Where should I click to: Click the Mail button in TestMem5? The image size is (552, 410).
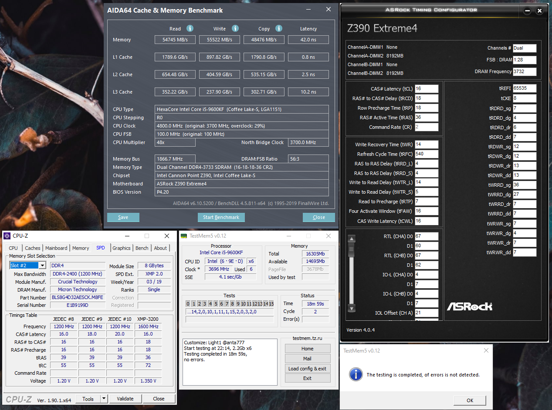pos(308,359)
